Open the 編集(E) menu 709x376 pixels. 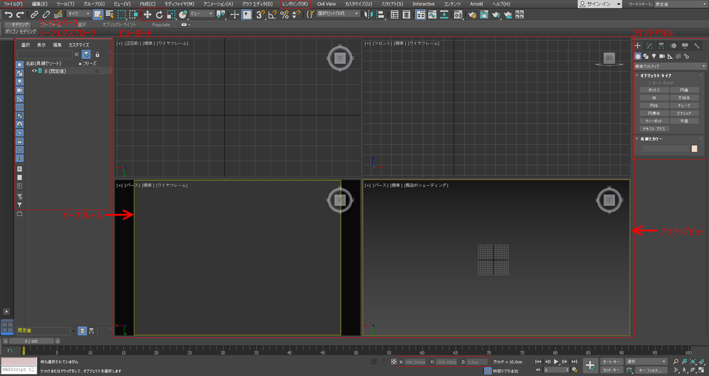tap(39, 3)
